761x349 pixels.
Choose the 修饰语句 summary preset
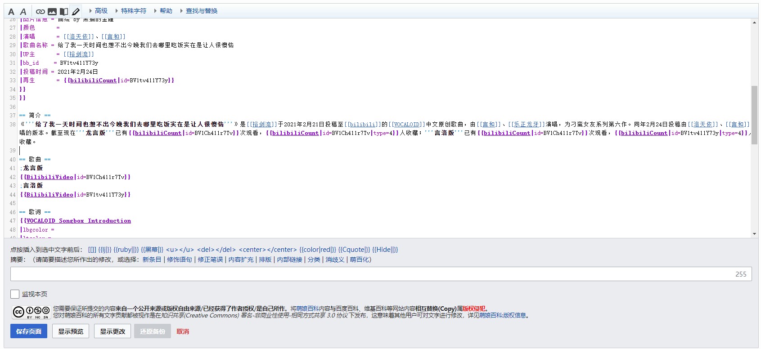coord(180,260)
